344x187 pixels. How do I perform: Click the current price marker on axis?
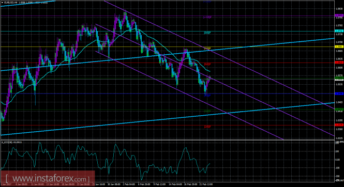(x=339, y=79)
